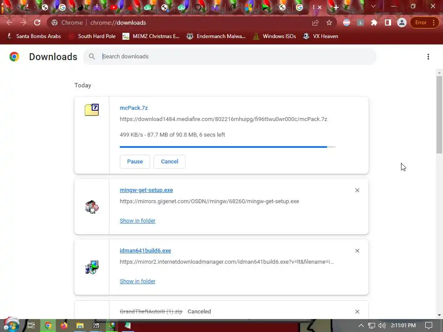Reload the downloads page

pos(37,22)
